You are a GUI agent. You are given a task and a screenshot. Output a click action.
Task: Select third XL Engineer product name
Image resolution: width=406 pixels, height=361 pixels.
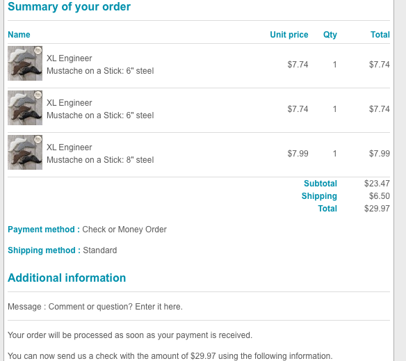(x=69, y=147)
